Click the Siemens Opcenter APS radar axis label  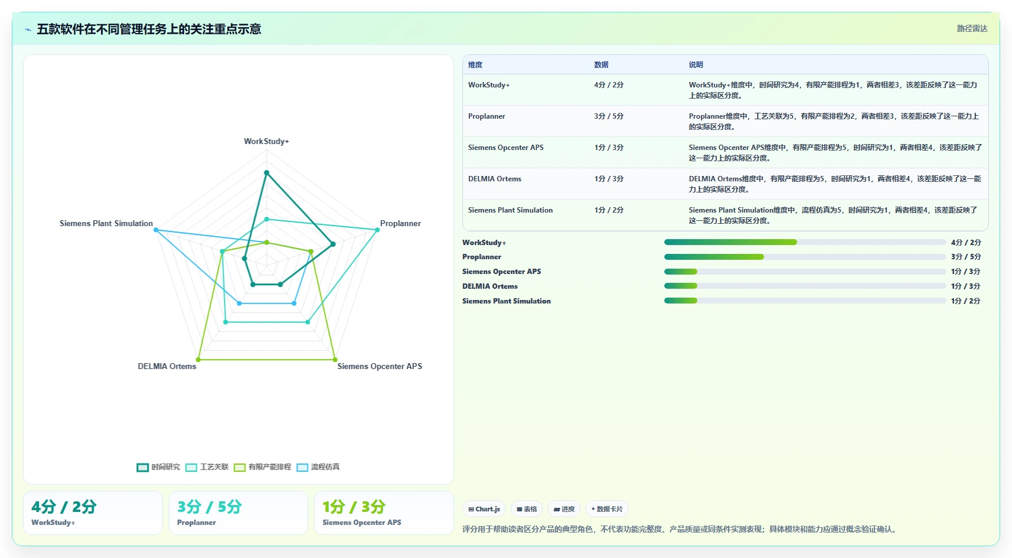380,367
